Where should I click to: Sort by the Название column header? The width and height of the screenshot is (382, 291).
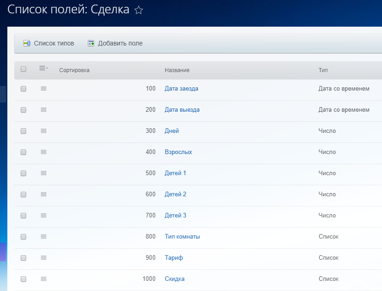[177, 70]
